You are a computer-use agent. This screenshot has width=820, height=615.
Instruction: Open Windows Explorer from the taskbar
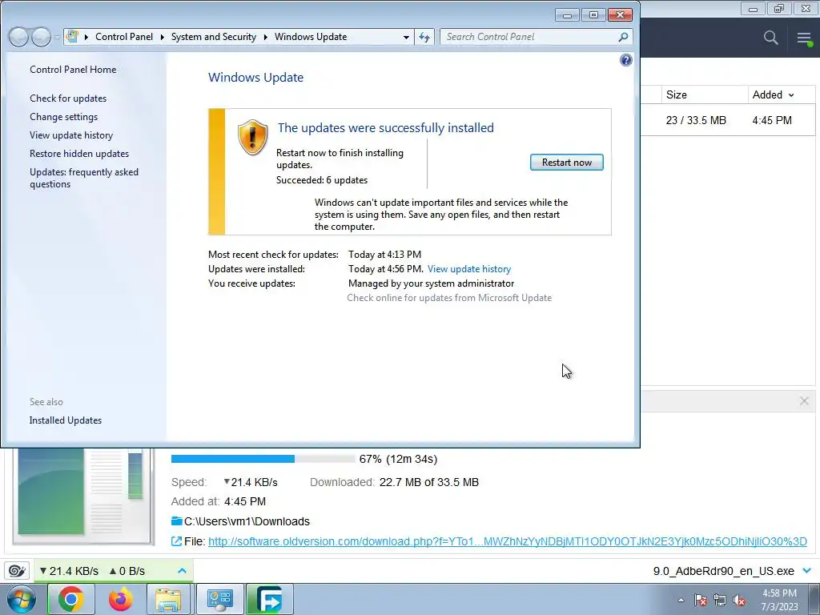(x=168, y=599)
